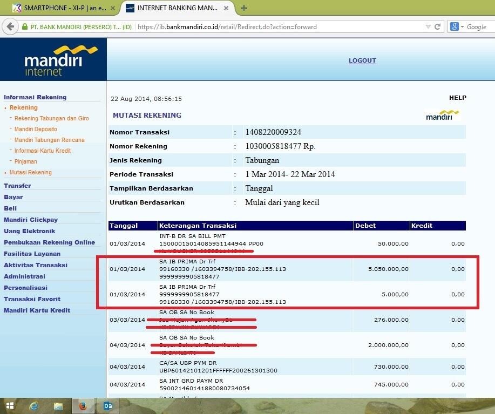The width and height of the screenshot is (495, 414).
Task: Click the mandiri internet logo
Action: (53, 59)
